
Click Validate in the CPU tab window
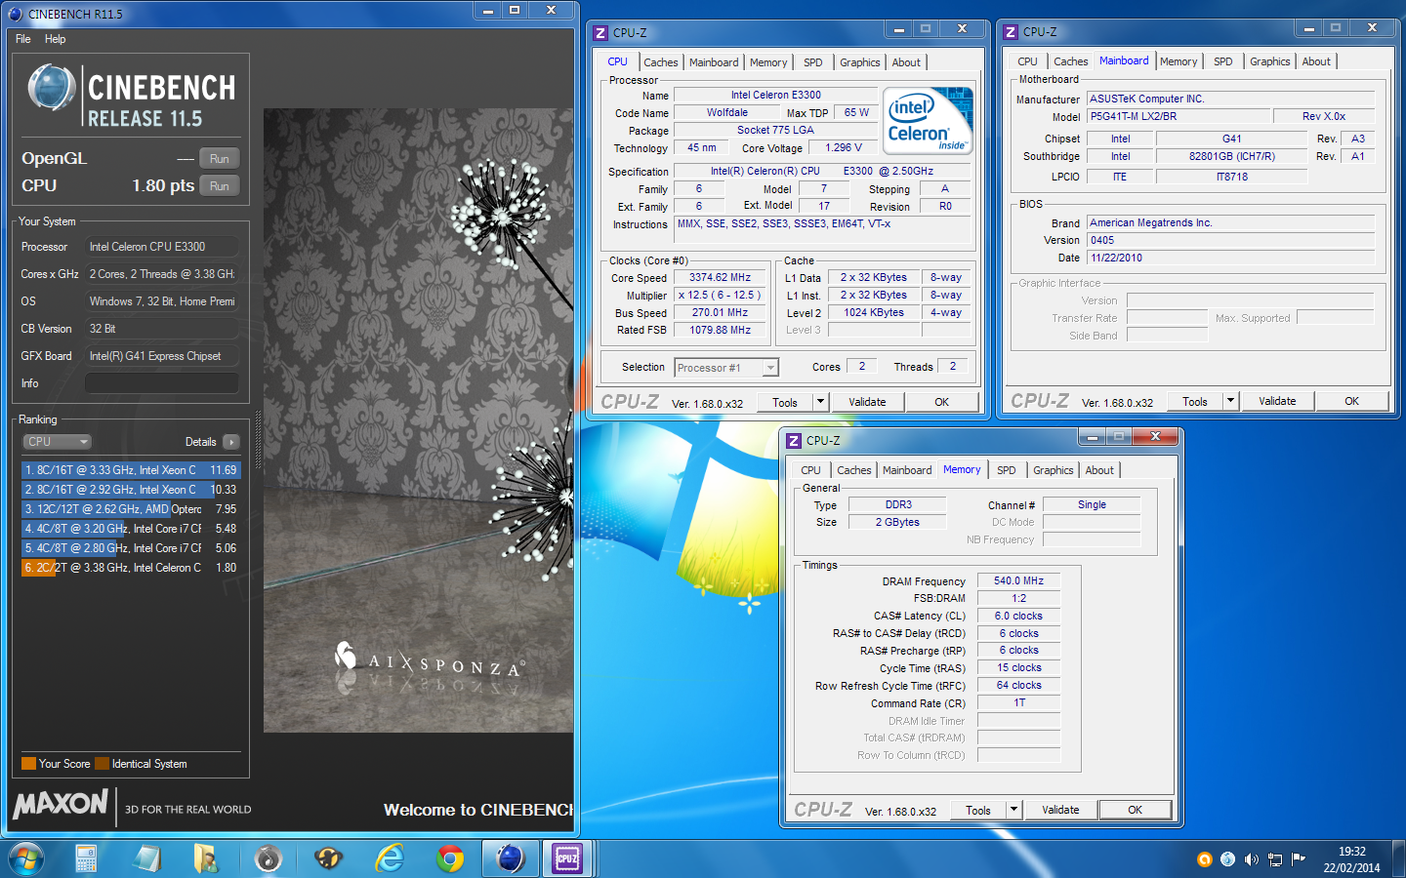[x=867, y=402]
